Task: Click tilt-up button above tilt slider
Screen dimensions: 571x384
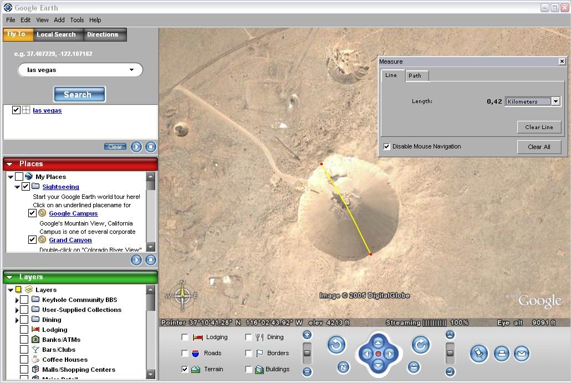Action: pos(450,335)
